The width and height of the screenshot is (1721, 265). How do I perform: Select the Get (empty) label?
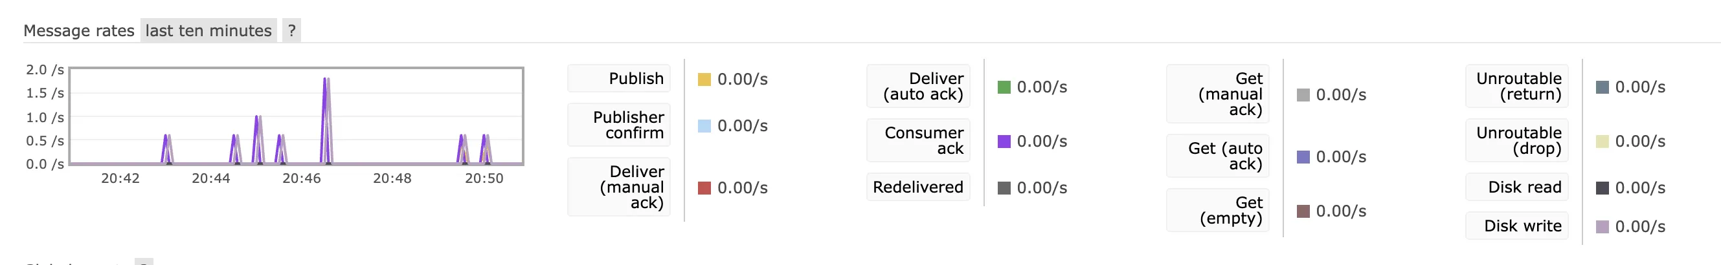1217,210
